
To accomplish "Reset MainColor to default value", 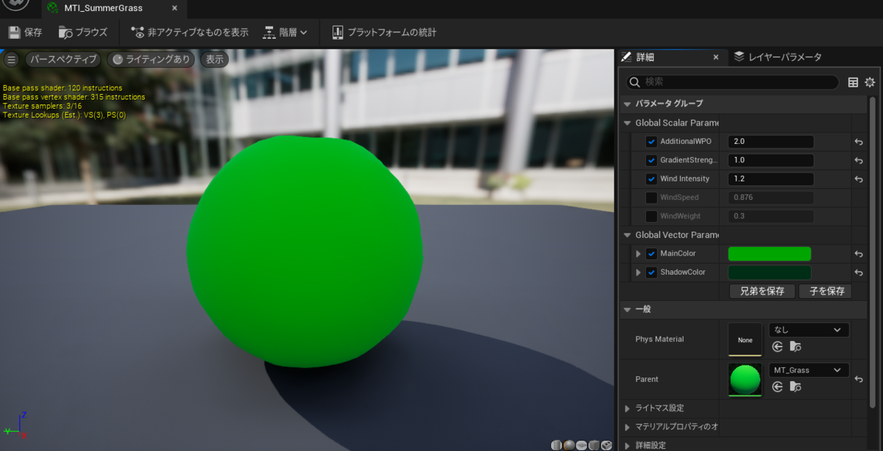I will tap(859, 253).
